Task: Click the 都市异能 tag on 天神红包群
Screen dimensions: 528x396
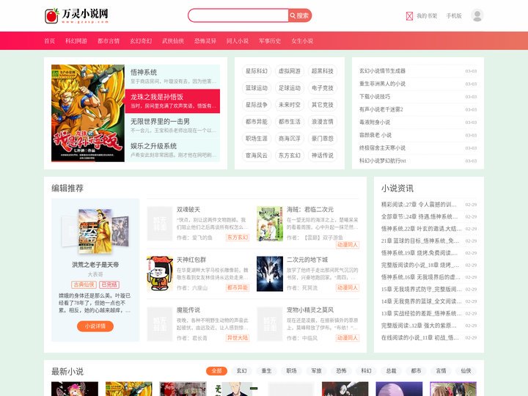Action: pyautogui.click(x=238, y=287)
